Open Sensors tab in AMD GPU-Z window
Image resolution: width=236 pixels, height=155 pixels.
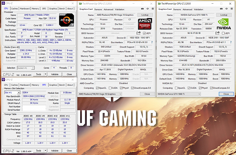point(98,9)
